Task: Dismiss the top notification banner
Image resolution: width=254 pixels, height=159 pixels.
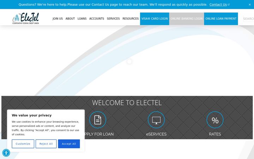Action: (250, 5)
